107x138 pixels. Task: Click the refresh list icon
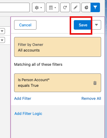click(x=65, y=7)
